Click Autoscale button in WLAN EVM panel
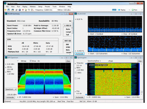Image resolution: width=147 pixels, height=109 pixels. point(80,54)
